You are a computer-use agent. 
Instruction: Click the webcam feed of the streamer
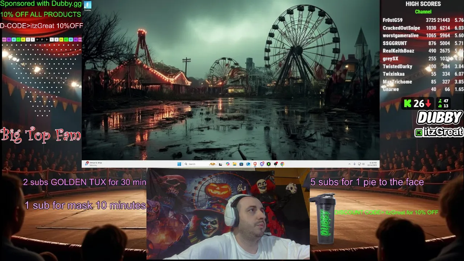click(x=228, y=214)
